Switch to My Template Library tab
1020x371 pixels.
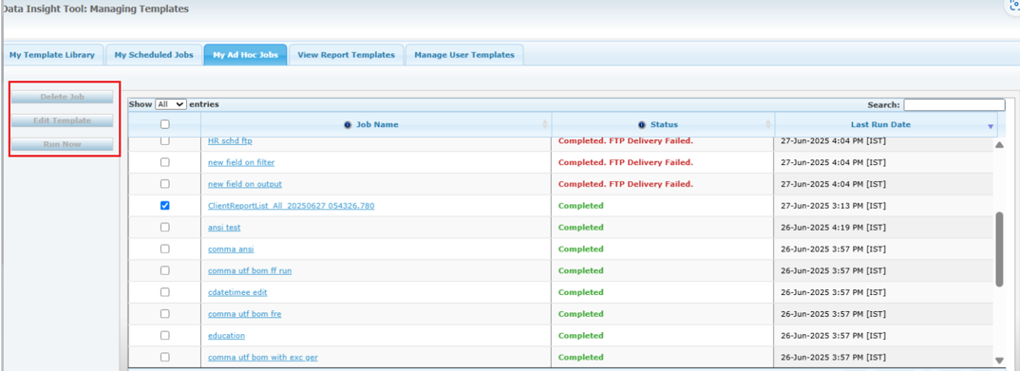click(x=52, y=55)
